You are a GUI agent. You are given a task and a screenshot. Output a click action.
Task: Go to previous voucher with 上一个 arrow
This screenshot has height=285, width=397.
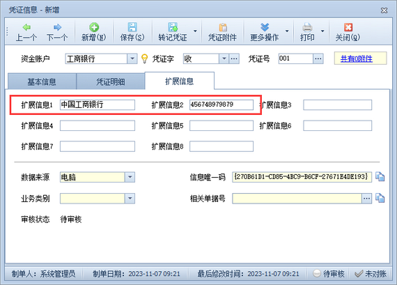click(x=26, y=27)
